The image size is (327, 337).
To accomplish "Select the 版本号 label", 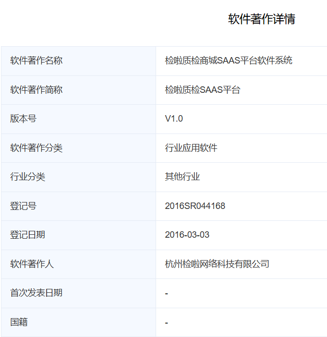I will 23,119.
